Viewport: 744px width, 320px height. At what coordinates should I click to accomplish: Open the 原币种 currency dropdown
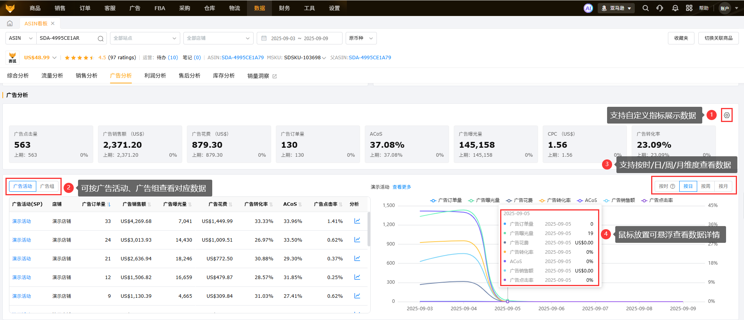[361, 38]
